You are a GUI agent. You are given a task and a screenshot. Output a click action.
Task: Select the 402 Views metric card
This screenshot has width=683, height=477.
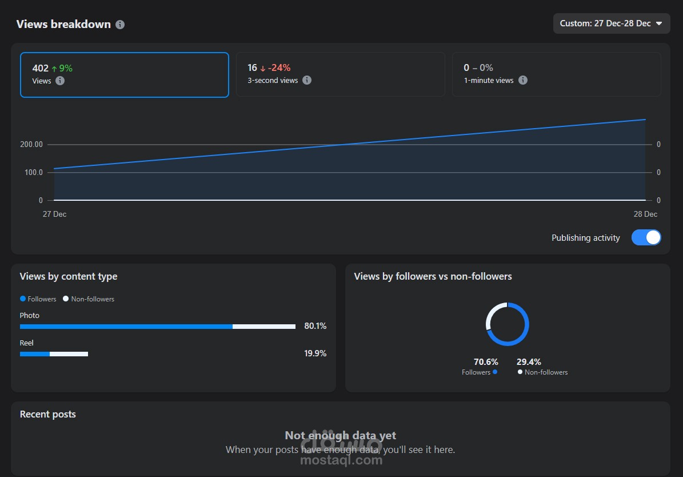click(125, 74)
